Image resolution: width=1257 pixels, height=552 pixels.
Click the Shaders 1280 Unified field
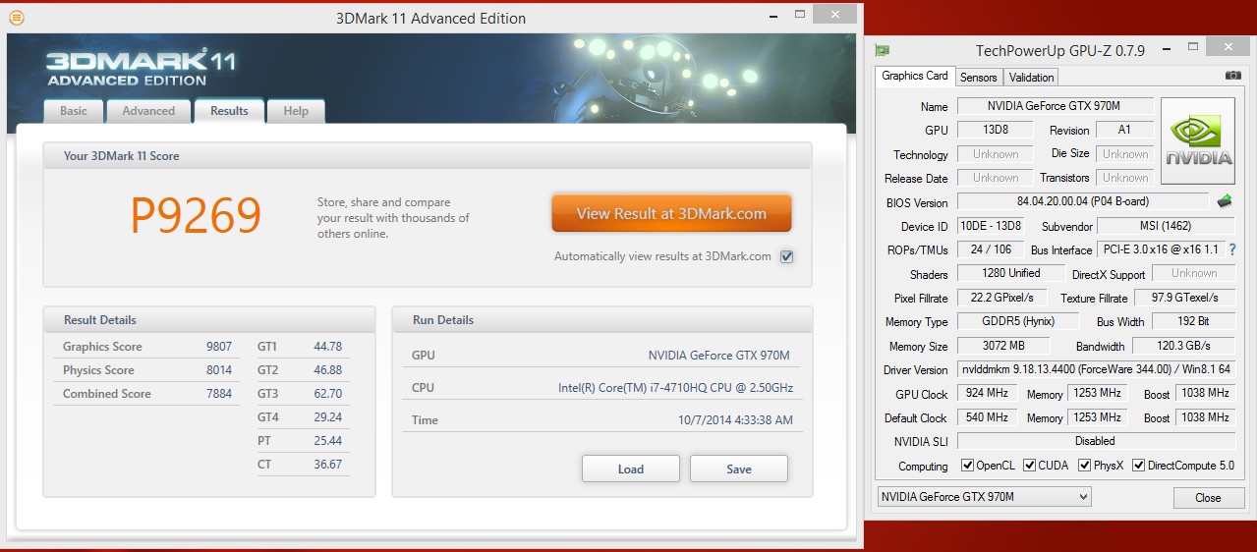coord(1012,274)
